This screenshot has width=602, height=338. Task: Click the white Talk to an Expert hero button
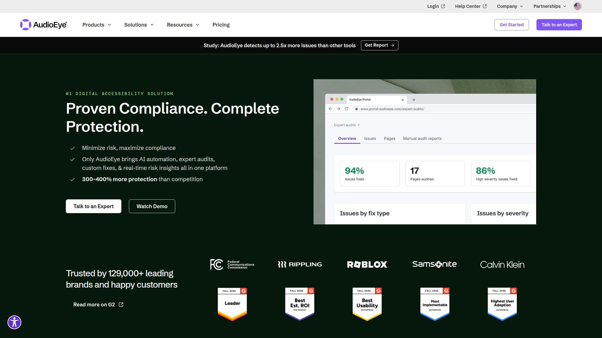coord(93,206)
